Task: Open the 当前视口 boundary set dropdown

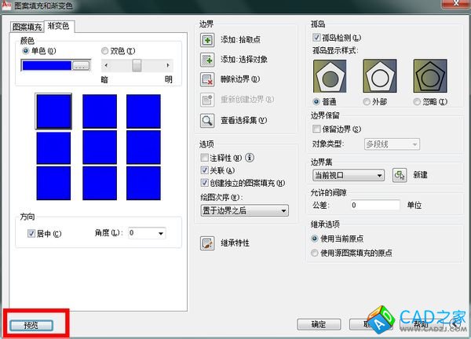Action: pos(347,176)
